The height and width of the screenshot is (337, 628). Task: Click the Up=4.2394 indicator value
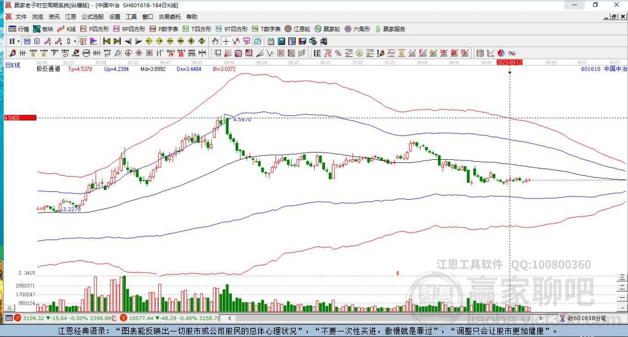click(x=117, y=69)
